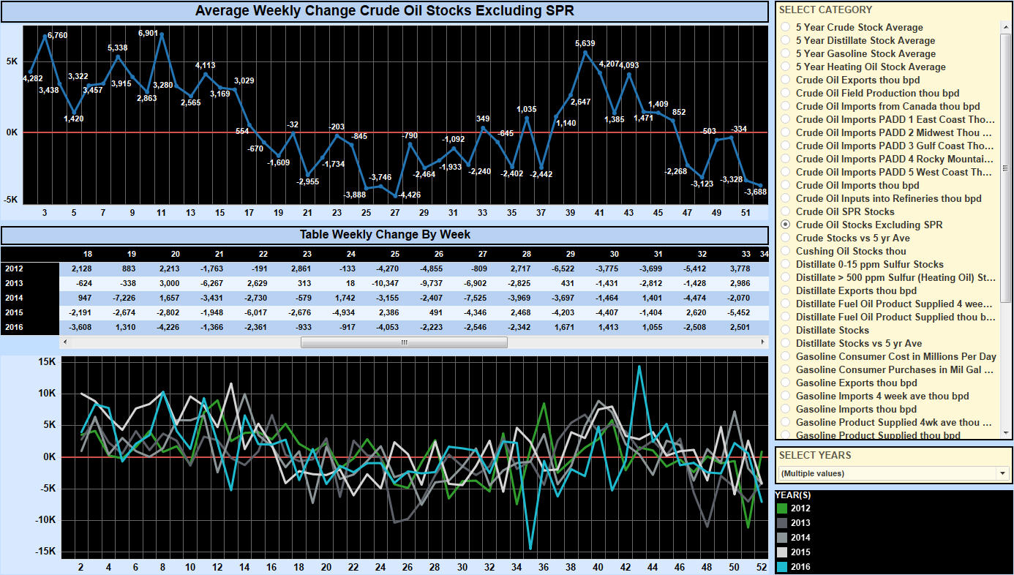Select Gasoline Consumer Cost in Millions Per Day
1014x575 pixels.
point(786,356)
